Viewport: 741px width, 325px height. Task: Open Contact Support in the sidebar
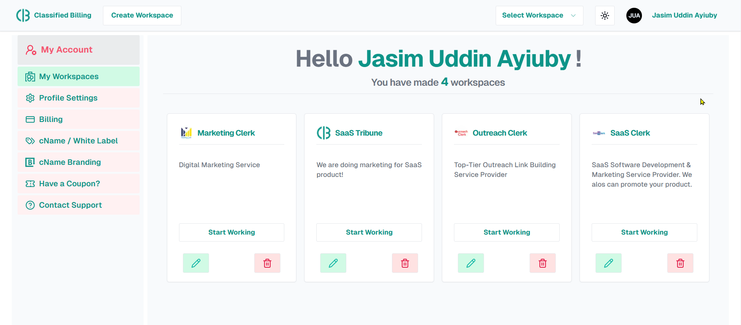pyautogui.click(x=78, y=205)
